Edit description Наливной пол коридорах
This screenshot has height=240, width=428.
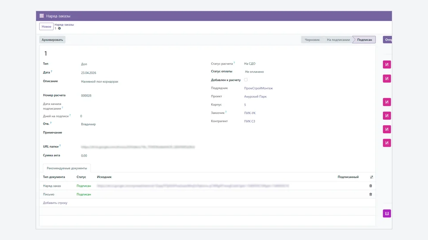click(99, 81)
